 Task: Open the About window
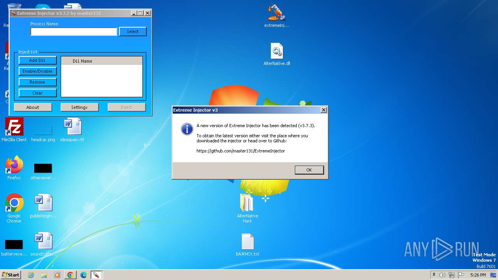33,107
